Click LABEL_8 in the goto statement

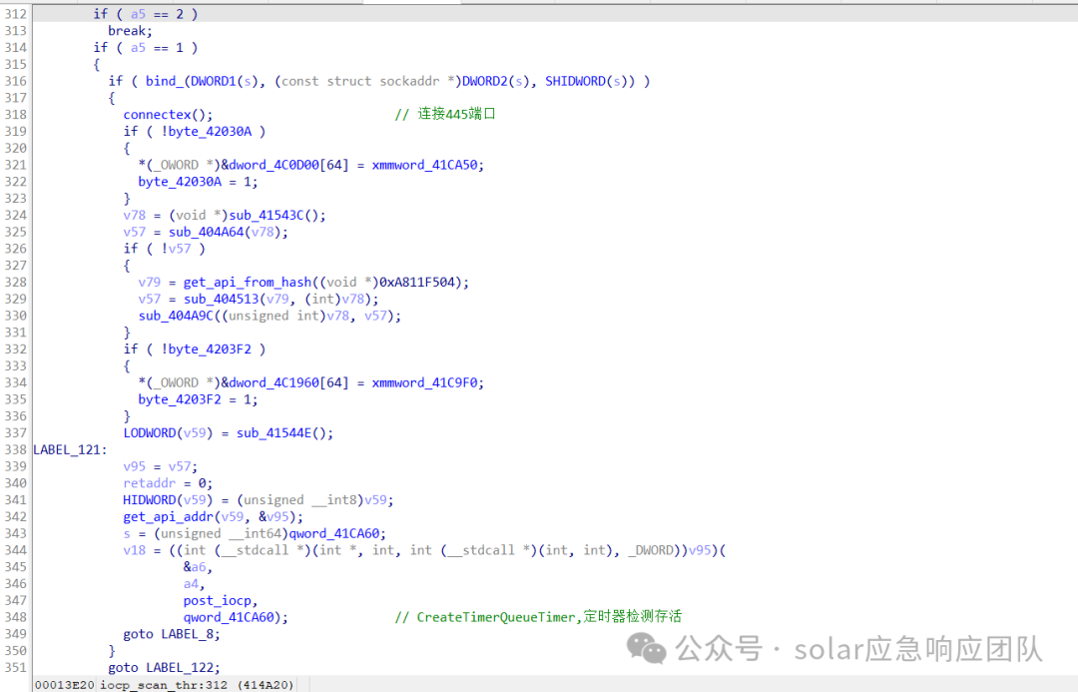coord(187,634)
